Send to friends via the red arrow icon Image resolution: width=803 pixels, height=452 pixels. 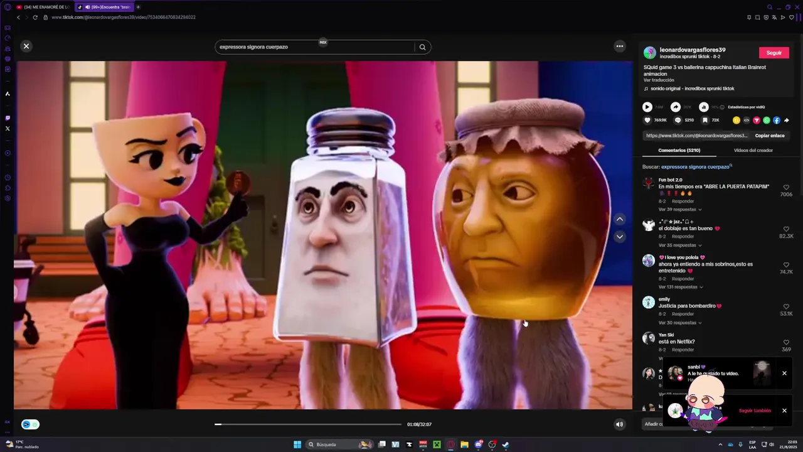pyautogui.click(x=757, y=120)
